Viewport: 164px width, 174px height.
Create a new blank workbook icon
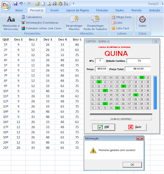tap(43, 4)
